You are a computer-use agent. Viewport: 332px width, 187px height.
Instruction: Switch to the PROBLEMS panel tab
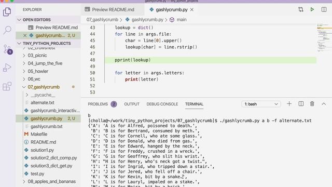[98, 104]
